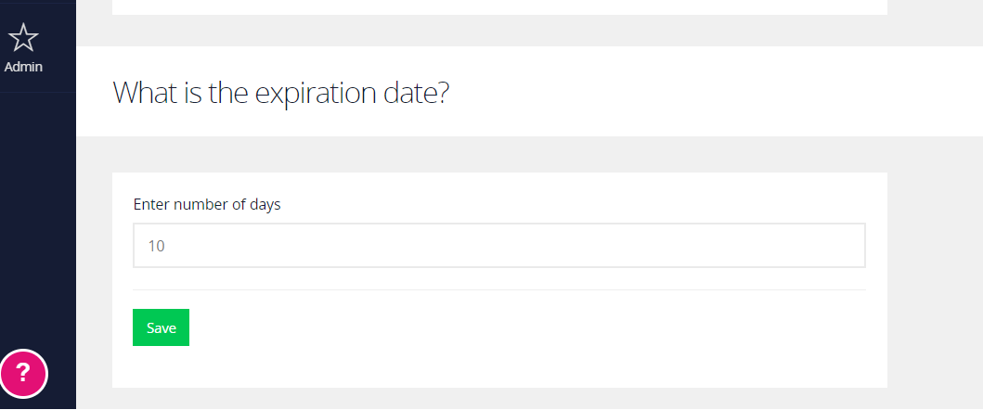Click the gray margin right of the form card
983x410 pixels.
(936, 279)
